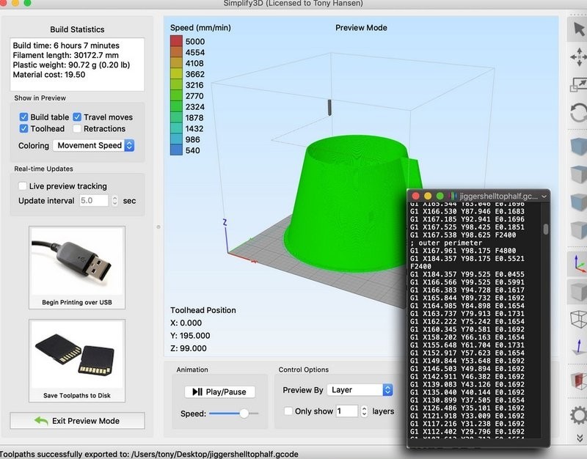Click the animation Speed slider handle

[x=244, y=414]
